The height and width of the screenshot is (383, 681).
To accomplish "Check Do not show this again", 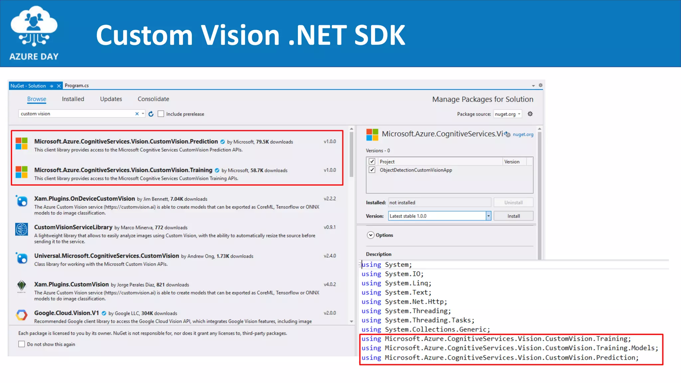I will (22, 344).
